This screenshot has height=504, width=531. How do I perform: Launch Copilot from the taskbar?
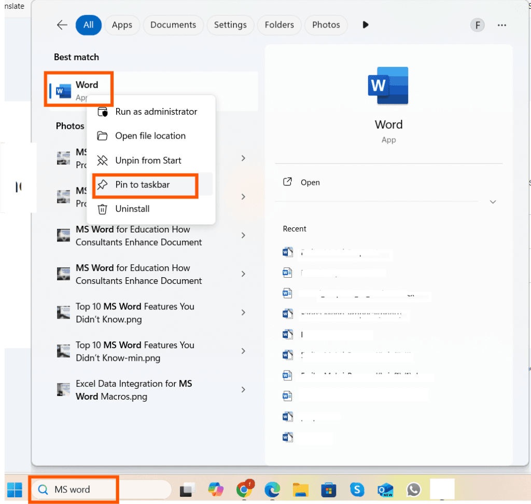pos(216,489)
